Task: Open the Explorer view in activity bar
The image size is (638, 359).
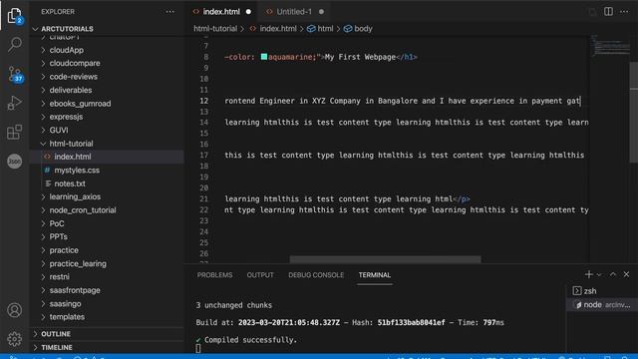Action: (x=15, y=16)
